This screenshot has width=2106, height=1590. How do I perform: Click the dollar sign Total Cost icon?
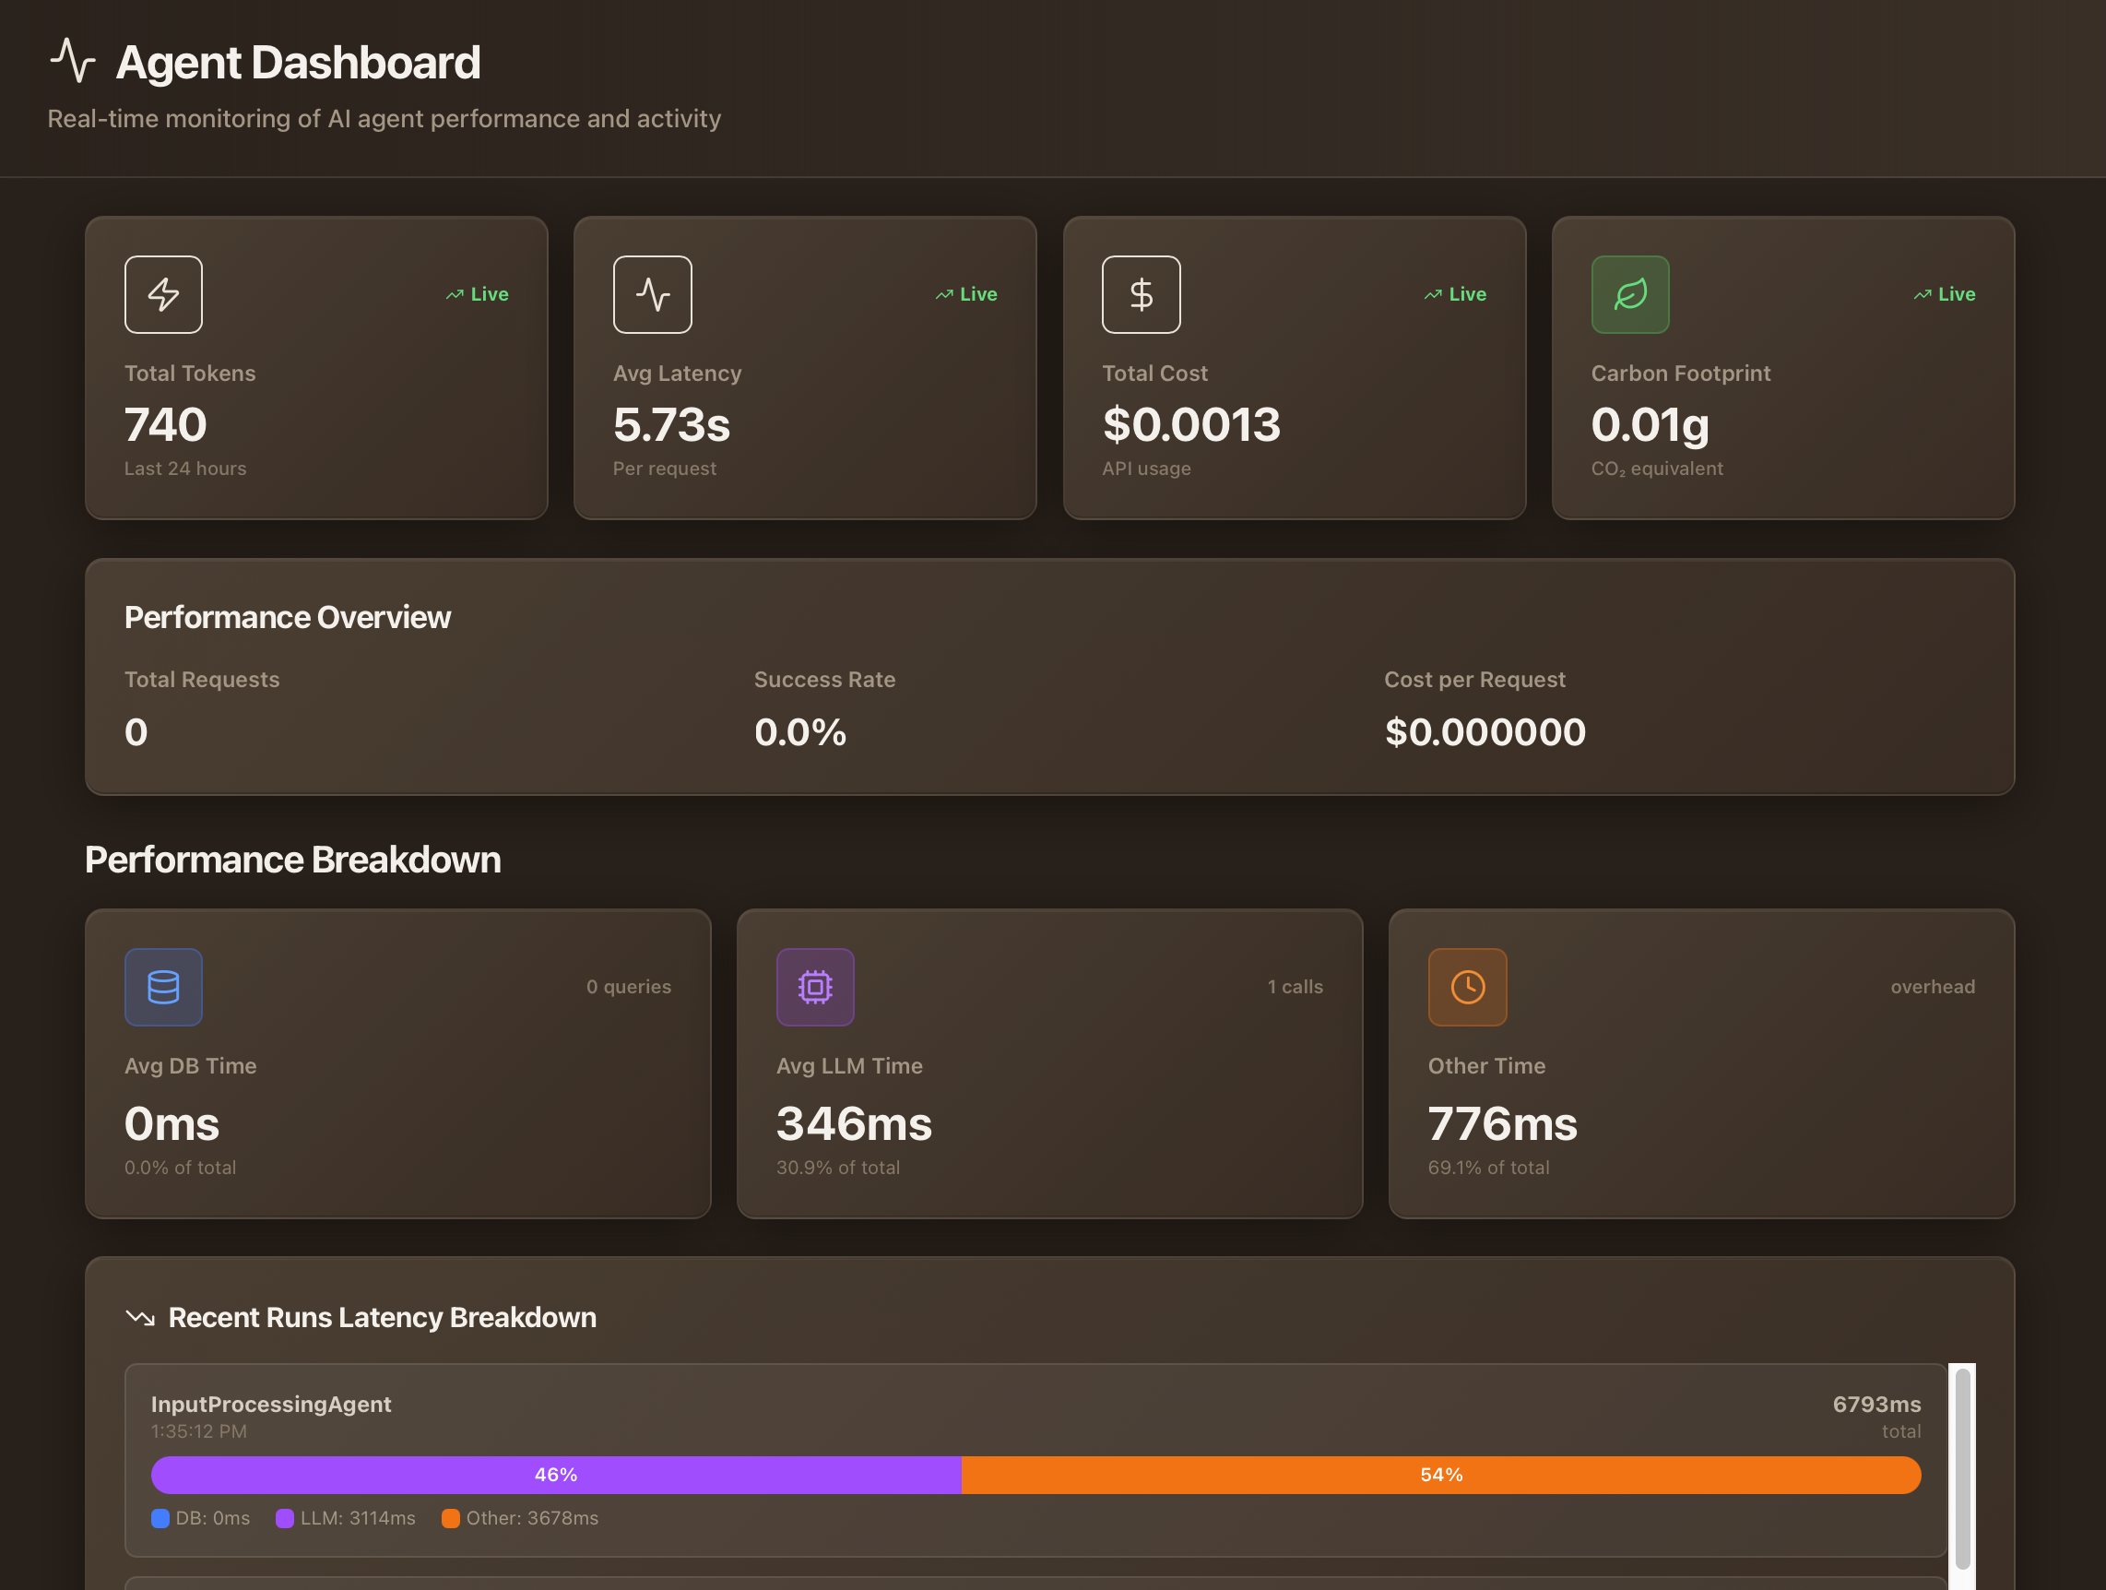tap(1141, 294)
